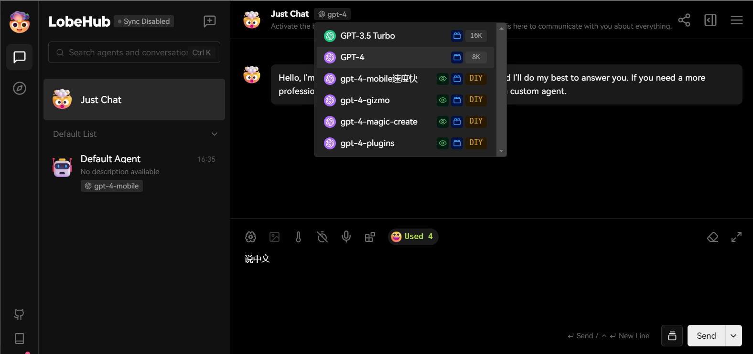
Task: Click the 16:35 timestamp on Default Agent
Action: pyautogui.click(x=206, y=159)
